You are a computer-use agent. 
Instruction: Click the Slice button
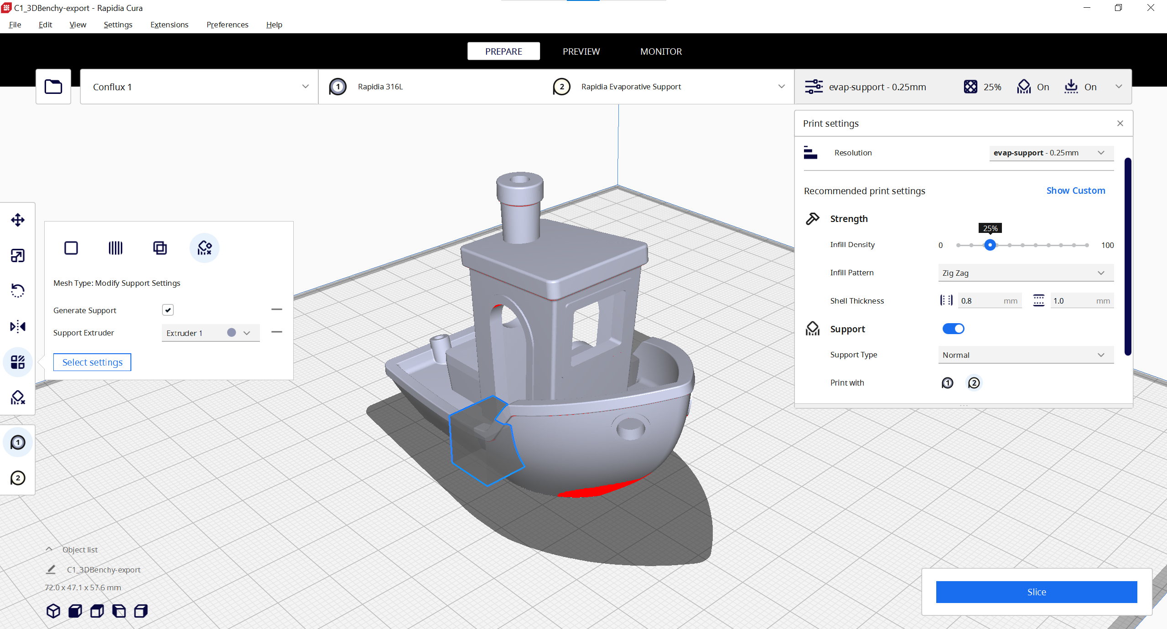pyautogui.click(x=1036, y=592)
